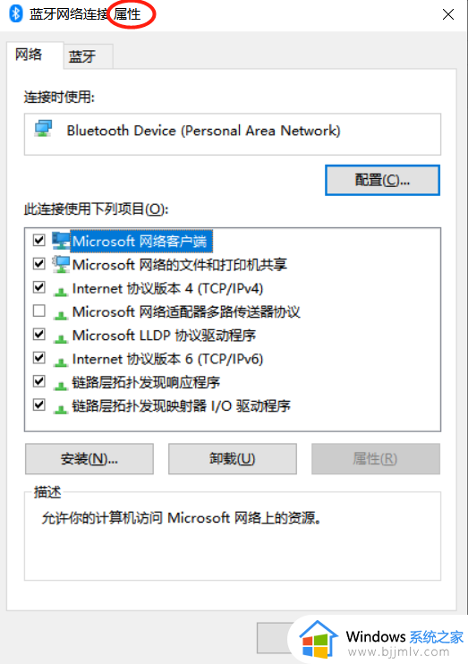The image size is (468, 664).
Task: Uncheck the Internet 协议版本 6 checkbox
Action: (x=39, y=358)
